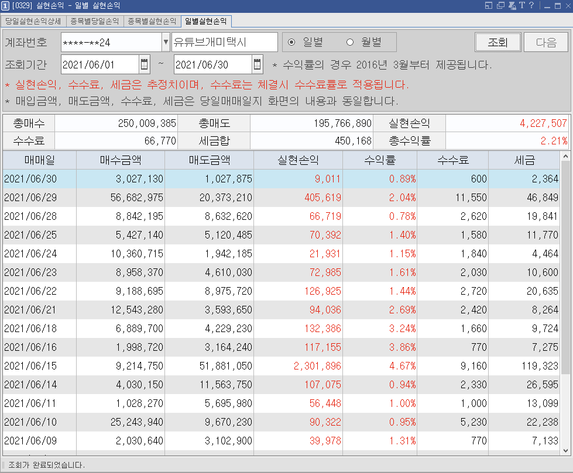Click the 실현손익 column header
Screen dimensions: 573x473
point(298,160)
